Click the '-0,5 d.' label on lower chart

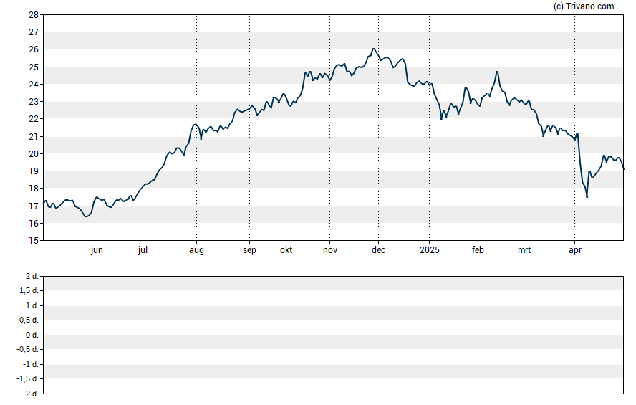pyautogui.click(x=28, y=349)
